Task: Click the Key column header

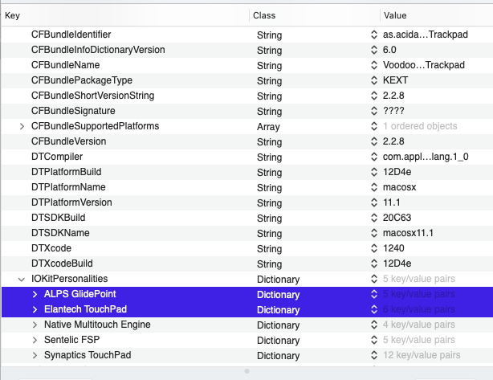Action: pos(120,15)
